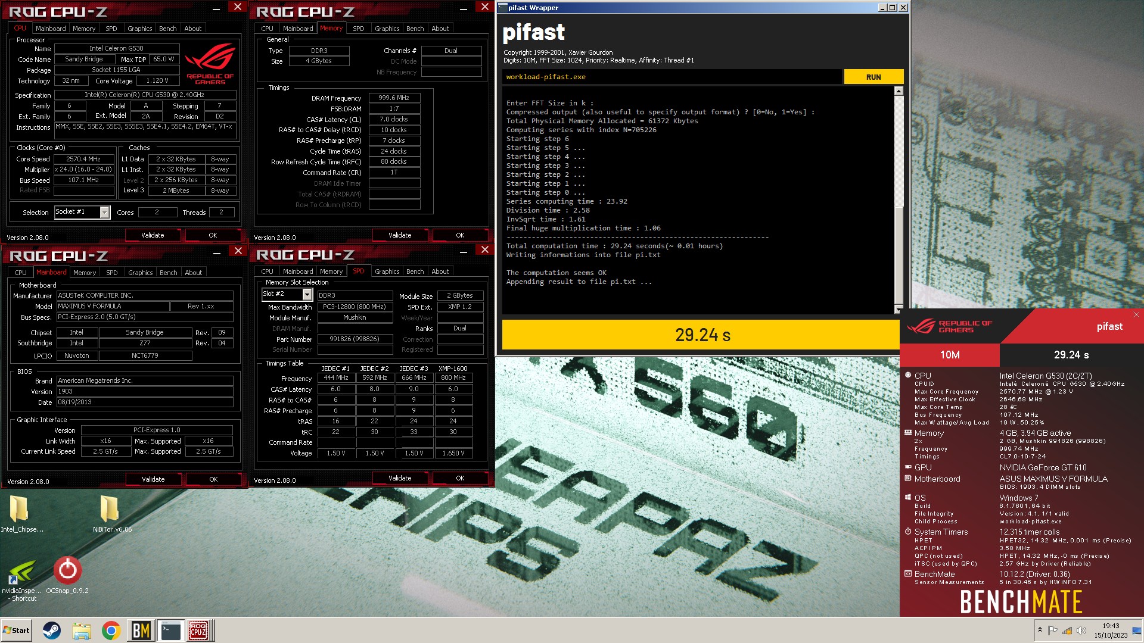The image size is (1144, 643).
Task: Click the pifast console scrollbar up arrow
Action: [899, 91]
